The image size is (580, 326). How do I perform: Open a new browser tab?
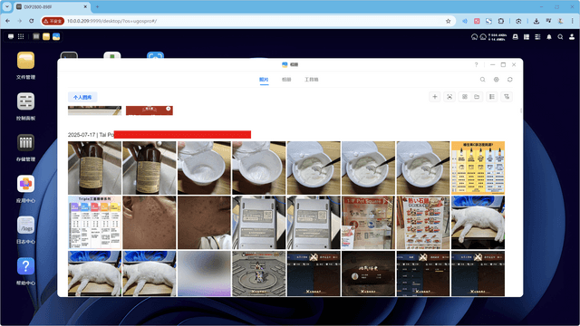pos(97,7)
